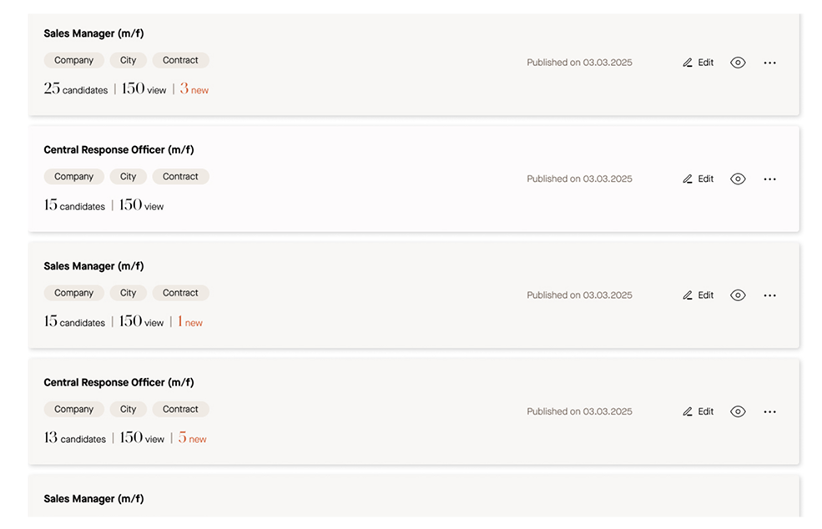822x529 pixels.
Task: Click the ellipsis icon on the first Sales Manager card
Action: (769, 63)
